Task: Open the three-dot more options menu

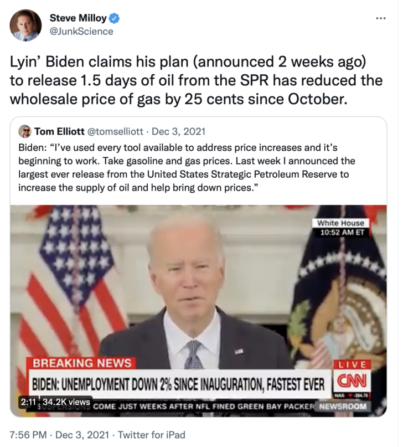Action: point(380,18)
